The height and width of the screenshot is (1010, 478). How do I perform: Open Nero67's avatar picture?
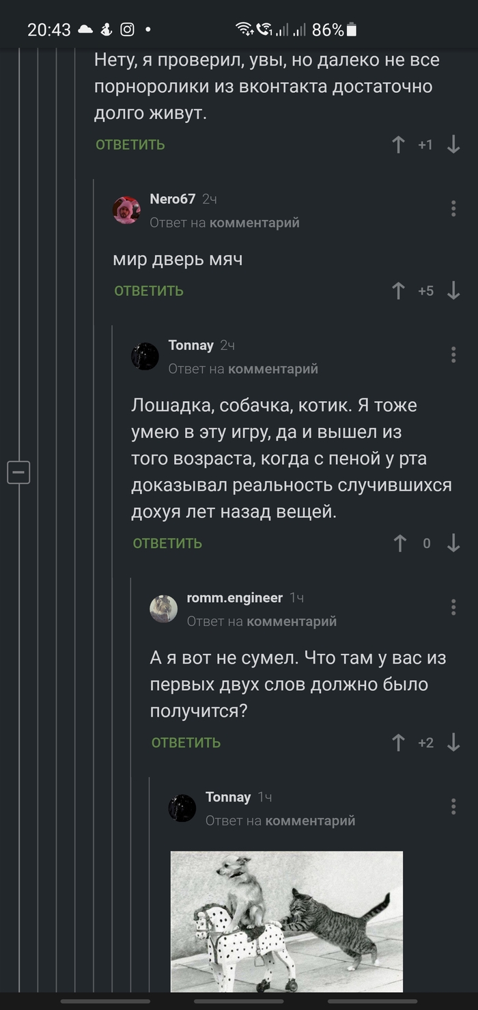(x=126, y=210)
